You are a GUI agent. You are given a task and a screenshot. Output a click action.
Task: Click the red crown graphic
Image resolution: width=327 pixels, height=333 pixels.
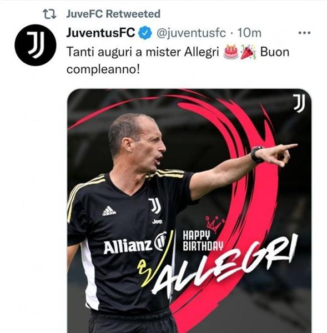coord(215,224)
